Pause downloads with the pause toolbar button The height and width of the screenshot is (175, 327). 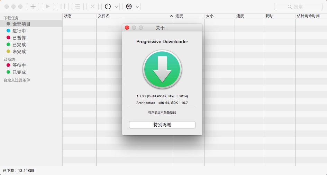(63, 7)
